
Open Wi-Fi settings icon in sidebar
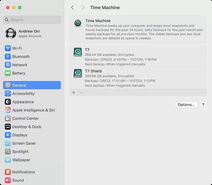click(x=8, y=48)
